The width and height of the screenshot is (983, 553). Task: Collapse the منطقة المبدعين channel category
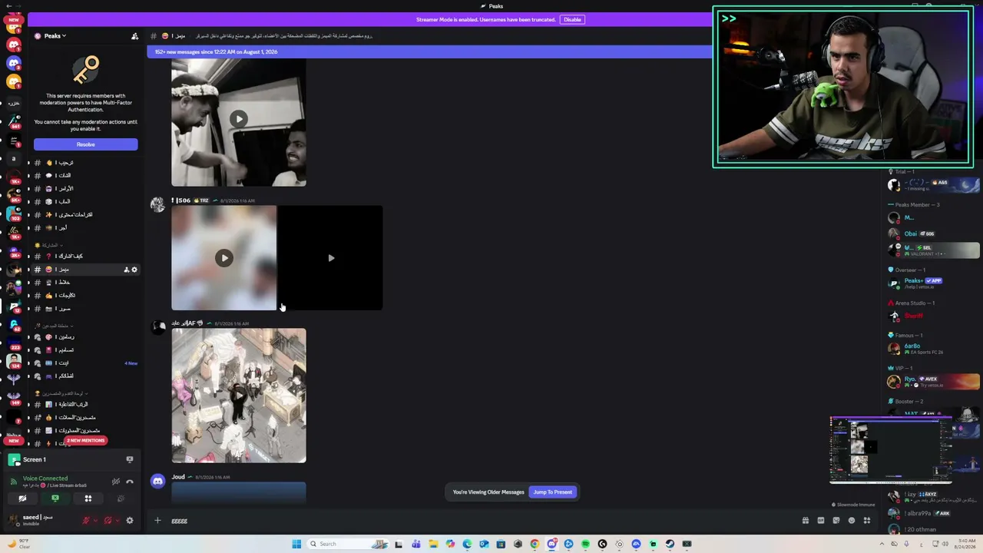52,326
